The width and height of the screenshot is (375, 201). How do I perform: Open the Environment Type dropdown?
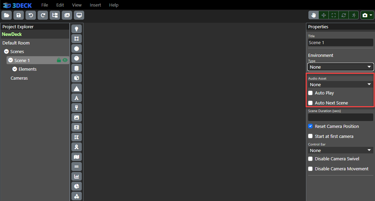pyautogui.click(x=340, y=67)
